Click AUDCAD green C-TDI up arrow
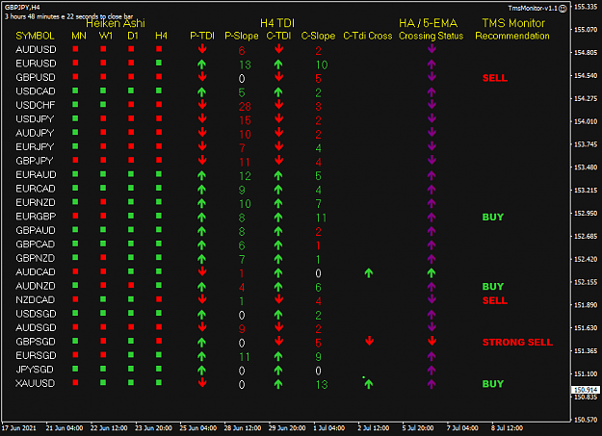Image resolution: width=602 pixels, height=436 pixels. coord(278,273)
